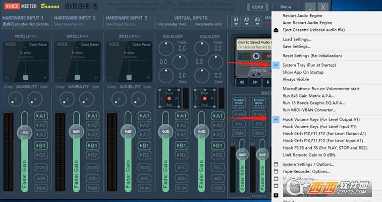The image size is (382, 202).
Task: Enable A3 routing on Voicemeeter AUX strip
Action: [218, 135]
